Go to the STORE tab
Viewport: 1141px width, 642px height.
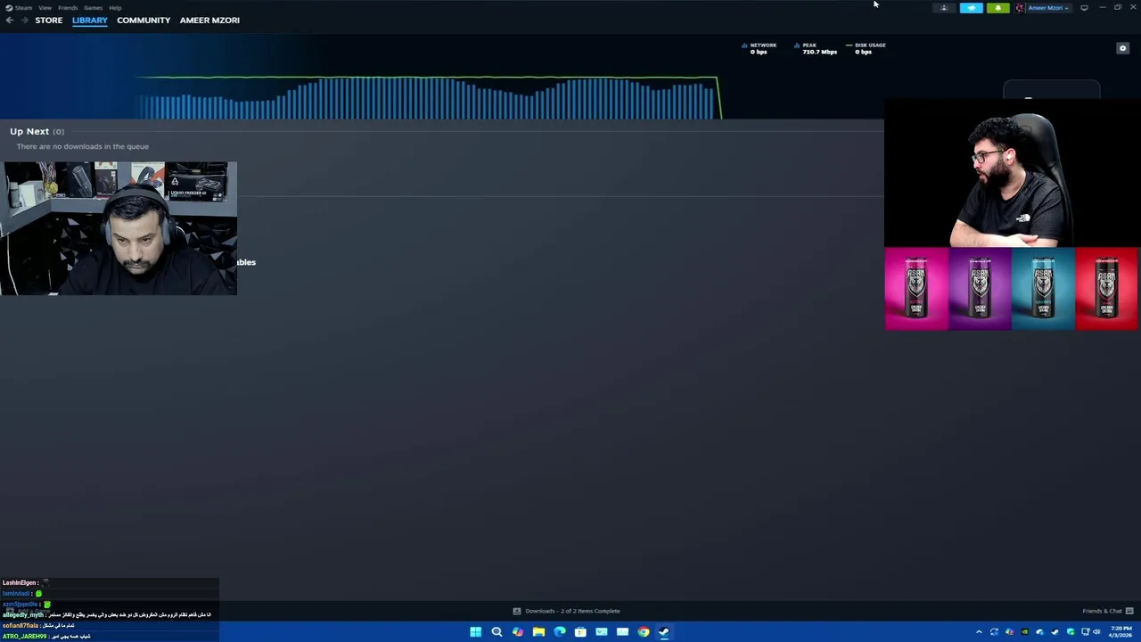point(49,20)
